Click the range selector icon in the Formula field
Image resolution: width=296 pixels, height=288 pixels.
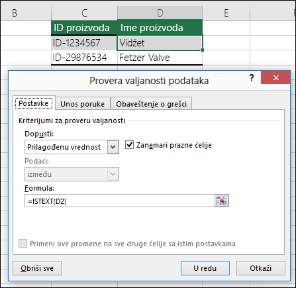(222, 201)
